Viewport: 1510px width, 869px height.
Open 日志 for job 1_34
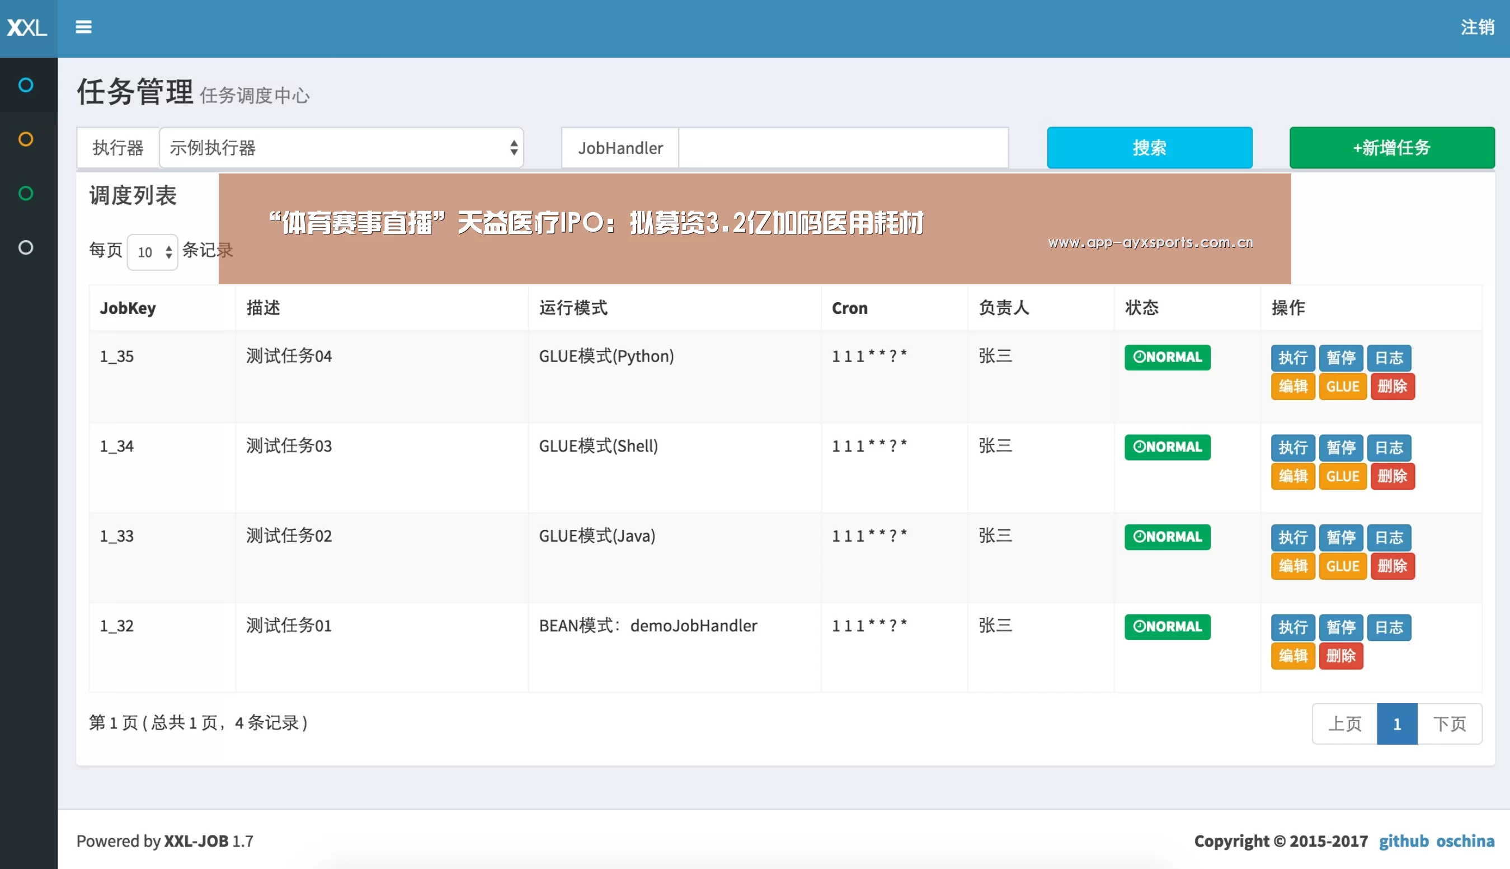(1389, 448)
